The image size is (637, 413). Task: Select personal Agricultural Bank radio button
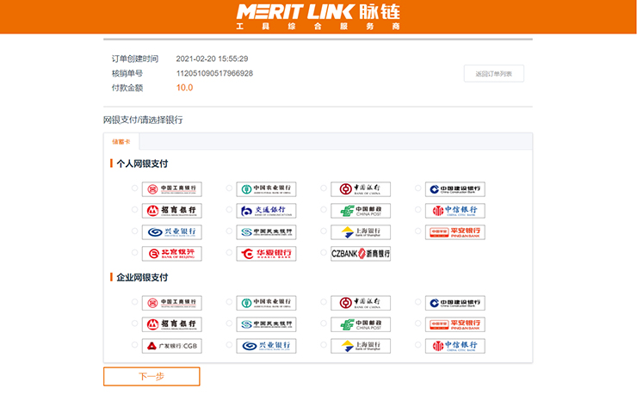[229, 188]
